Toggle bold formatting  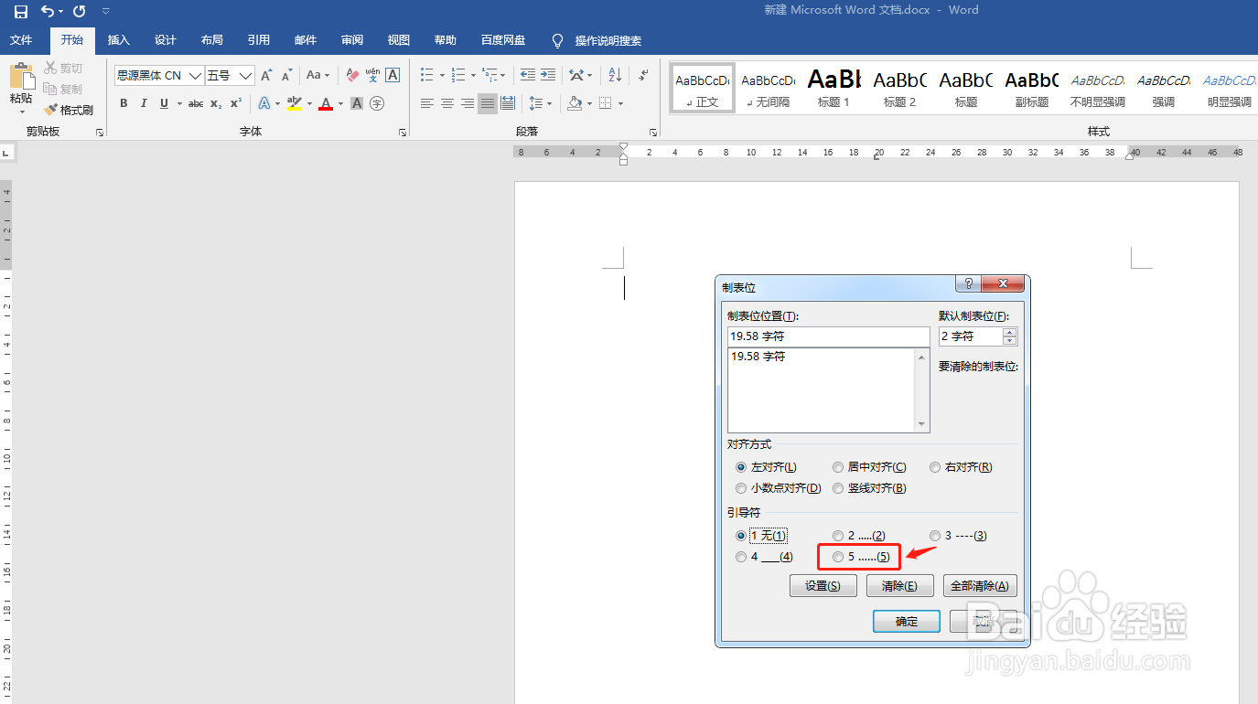pos(124,103)
